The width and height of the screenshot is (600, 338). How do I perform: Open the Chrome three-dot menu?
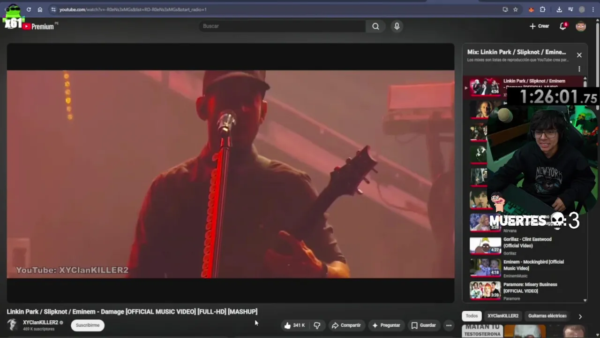click(593, 9)
